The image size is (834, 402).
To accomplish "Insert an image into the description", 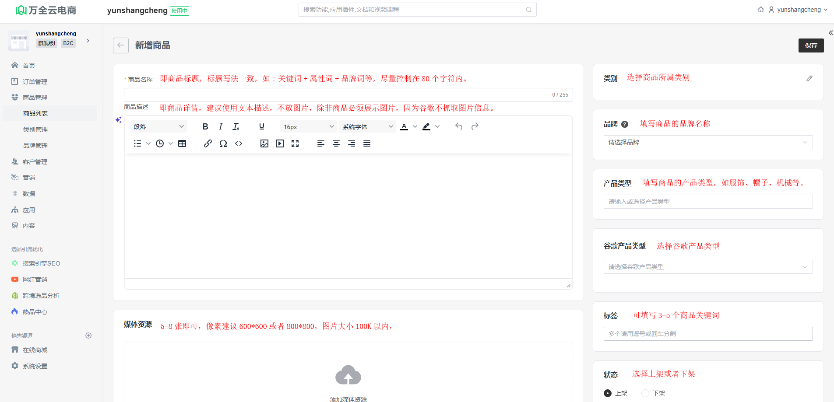I will 264,143.
